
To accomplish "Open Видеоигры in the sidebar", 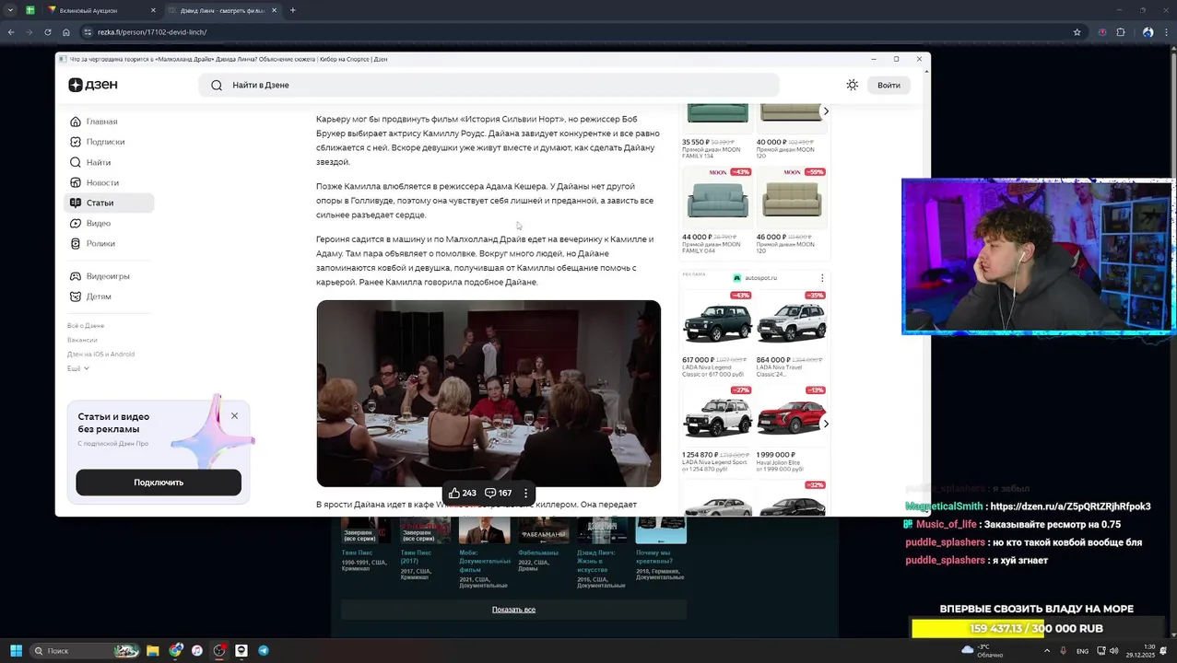I will [107, 276].
